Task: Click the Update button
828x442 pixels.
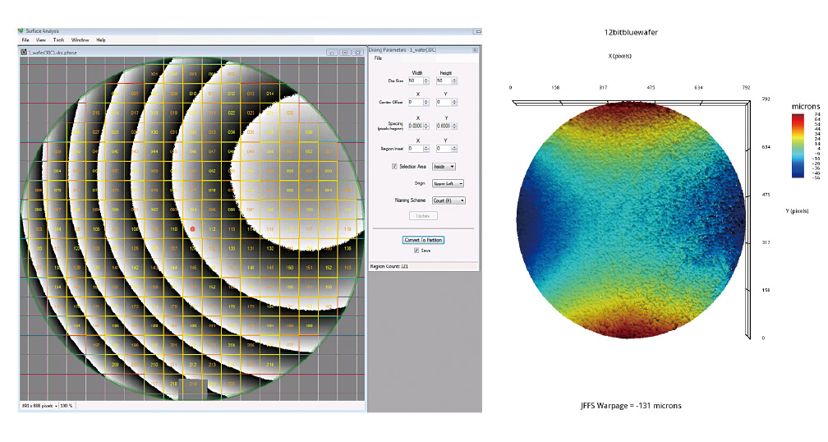Action: click(x=423, y=216)
